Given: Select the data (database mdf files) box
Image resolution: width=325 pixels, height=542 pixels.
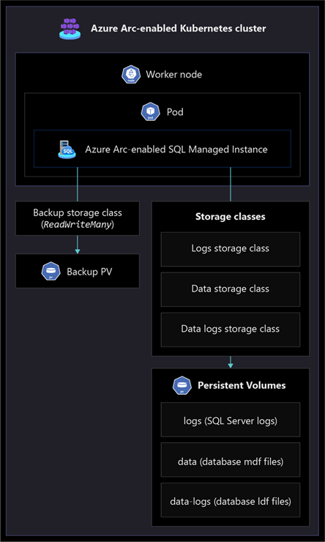Looking at the screenshot, I should [231, 460].
